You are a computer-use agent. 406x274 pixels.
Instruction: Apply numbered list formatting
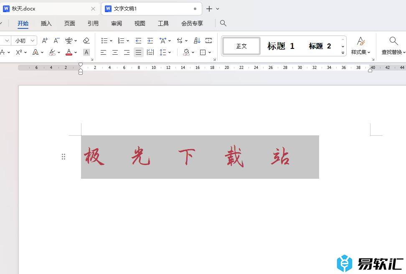(x=121, y=41)
